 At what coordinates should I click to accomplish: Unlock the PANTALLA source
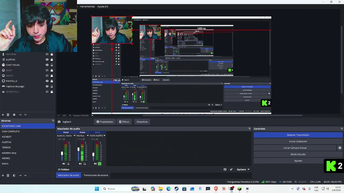[x=52, y=81]
